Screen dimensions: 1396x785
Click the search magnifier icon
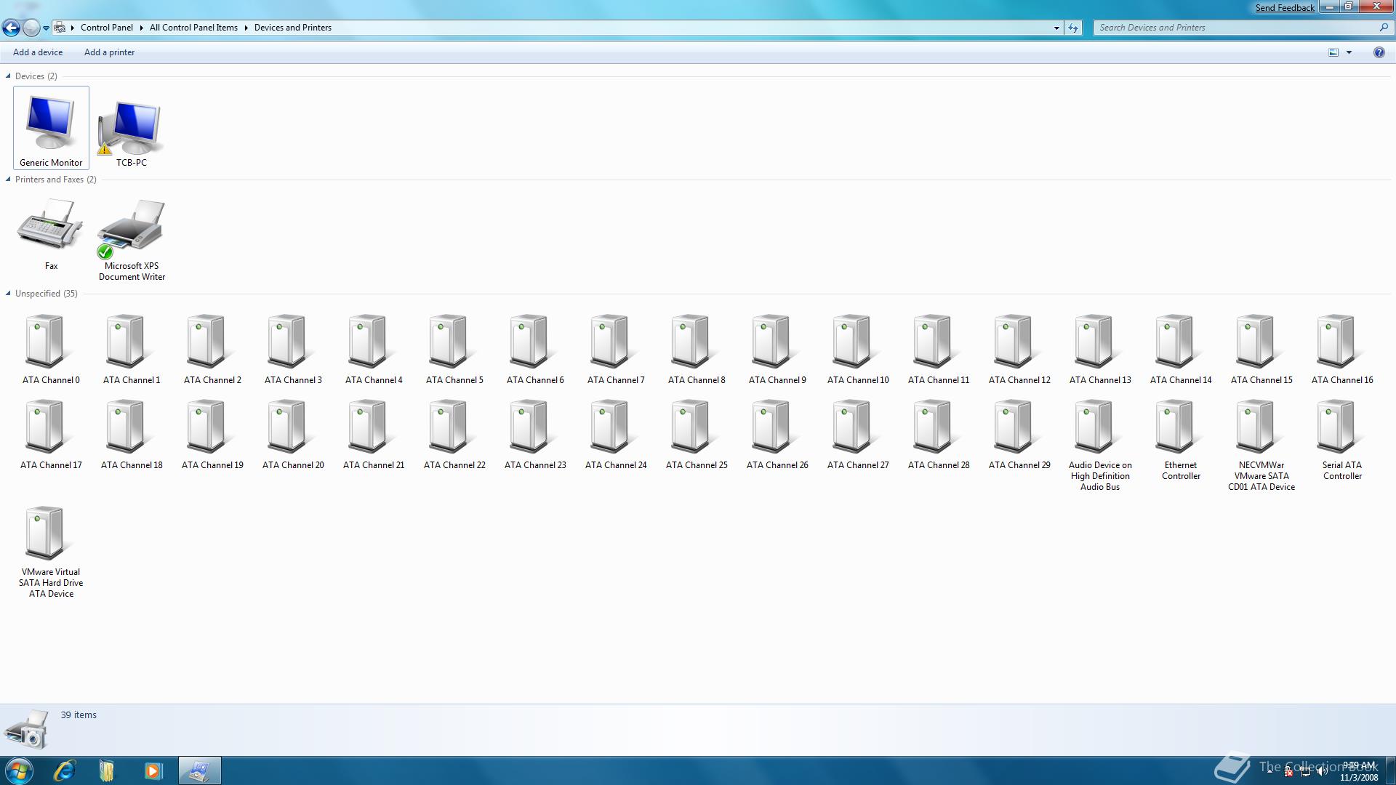[x=1384, y=28]
